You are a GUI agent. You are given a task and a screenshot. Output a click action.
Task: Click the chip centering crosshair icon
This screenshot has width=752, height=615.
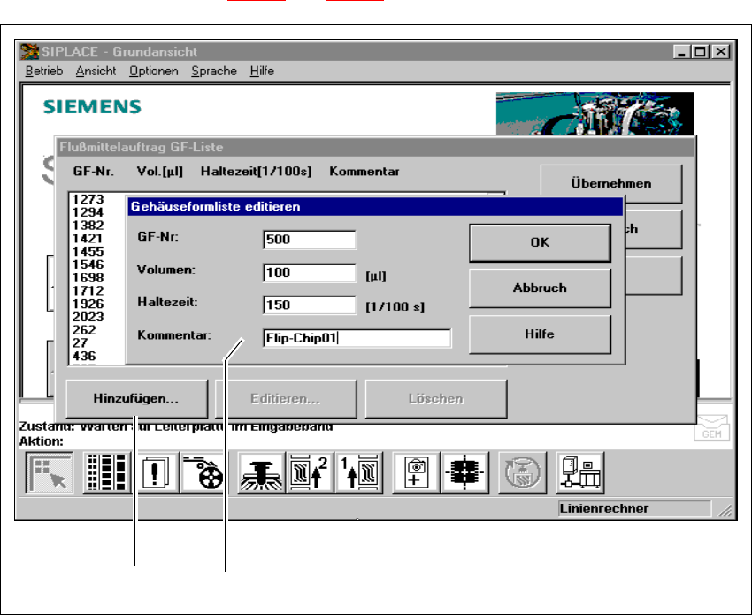point(464,472)
